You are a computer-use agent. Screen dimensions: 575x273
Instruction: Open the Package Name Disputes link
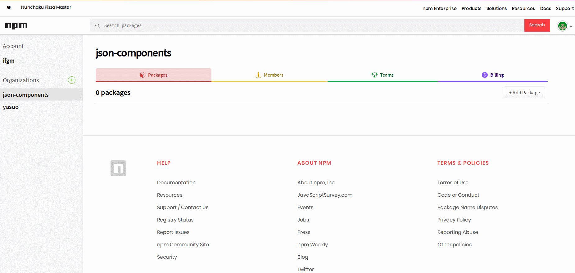coord(468,207)
